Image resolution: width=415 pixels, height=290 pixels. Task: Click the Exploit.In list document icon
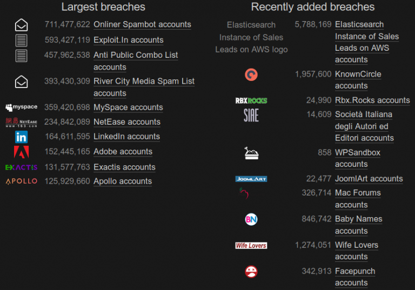coord(21,41)
